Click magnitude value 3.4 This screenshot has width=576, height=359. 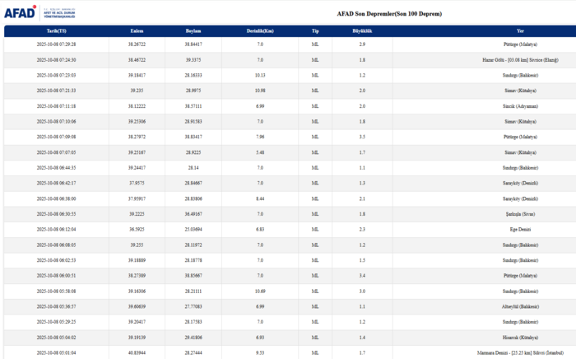[x=362, y=276]
